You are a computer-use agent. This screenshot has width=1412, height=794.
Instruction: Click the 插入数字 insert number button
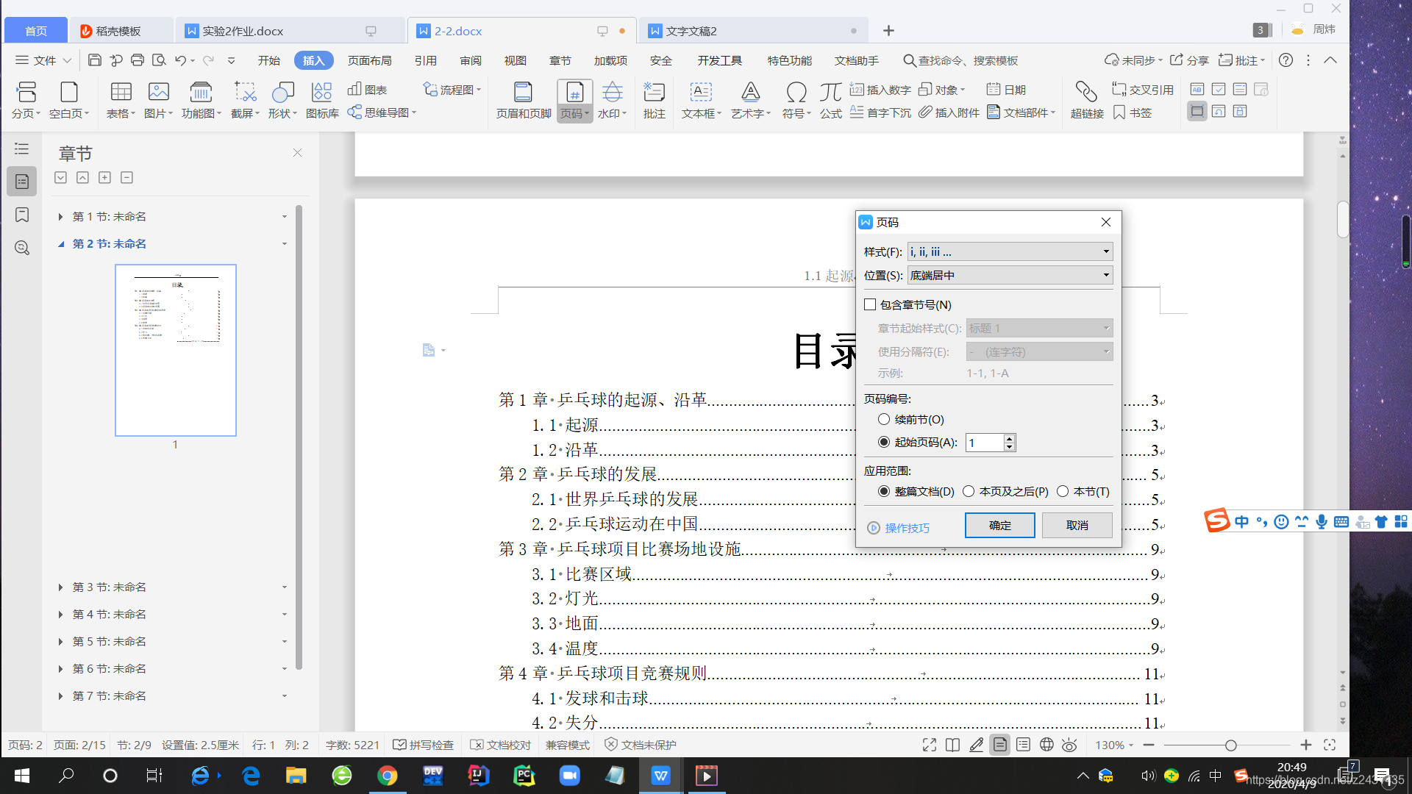pyautogui.click(x=880, y=90)
